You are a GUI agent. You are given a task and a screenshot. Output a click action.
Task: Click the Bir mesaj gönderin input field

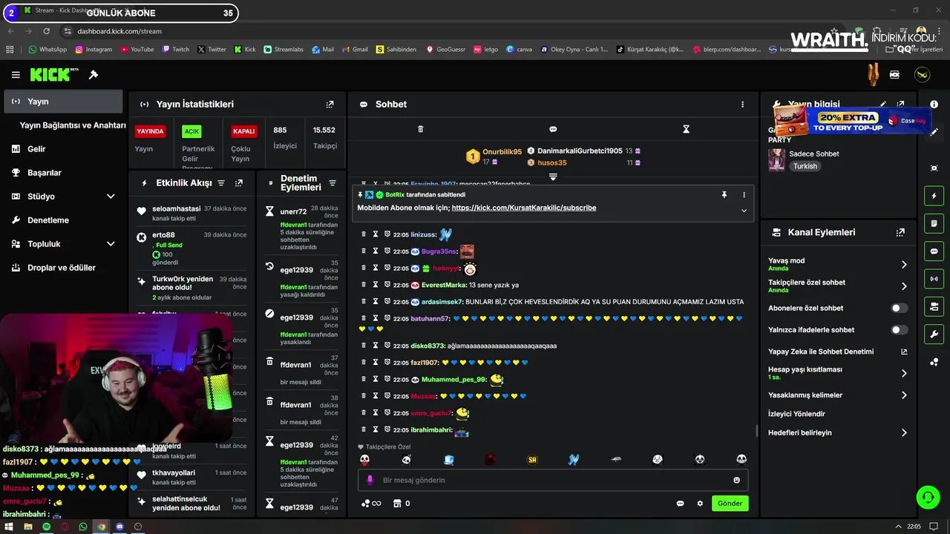point(553,480)
